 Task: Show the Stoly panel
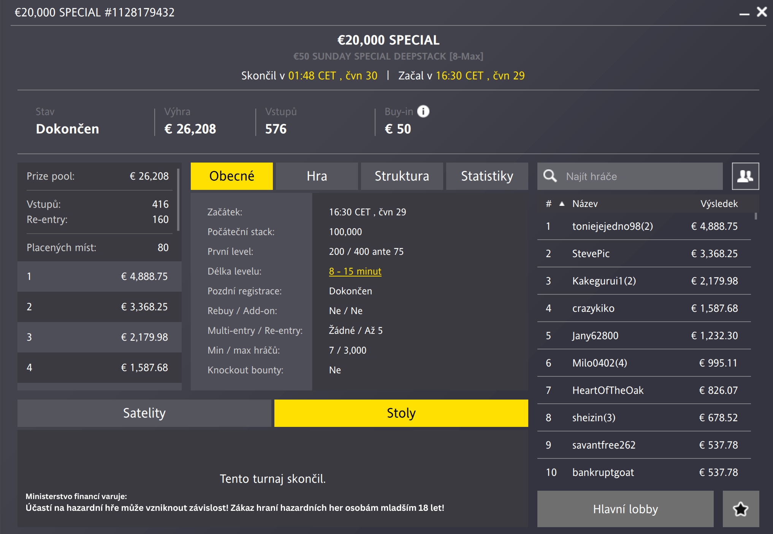(401, 413)
